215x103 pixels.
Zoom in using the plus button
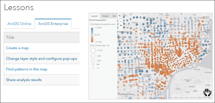(121, 22)
